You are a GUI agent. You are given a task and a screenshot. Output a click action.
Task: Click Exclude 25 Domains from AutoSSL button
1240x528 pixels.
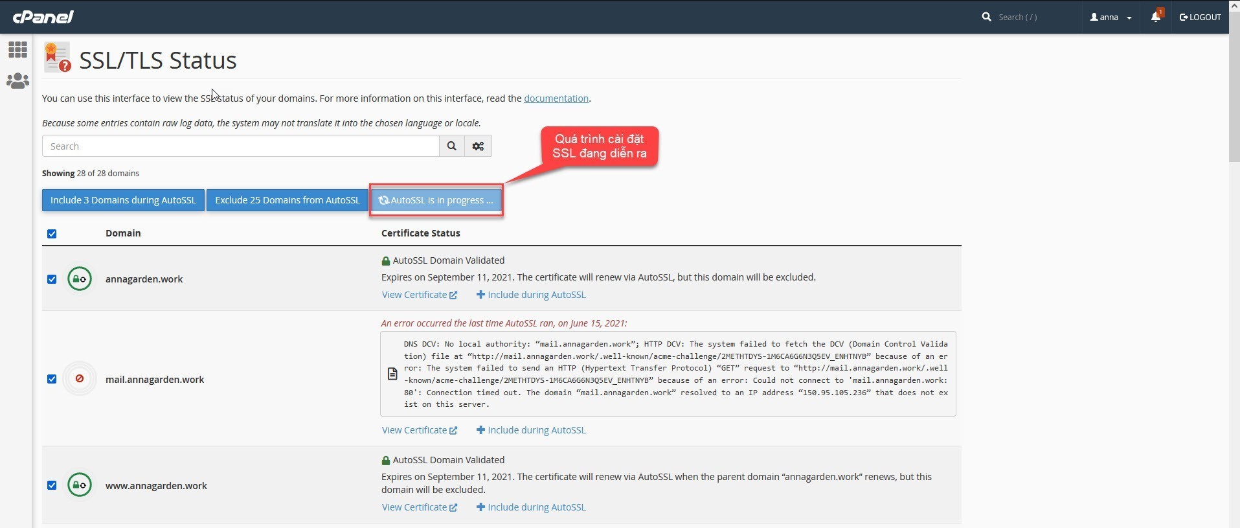pos(287,200)
